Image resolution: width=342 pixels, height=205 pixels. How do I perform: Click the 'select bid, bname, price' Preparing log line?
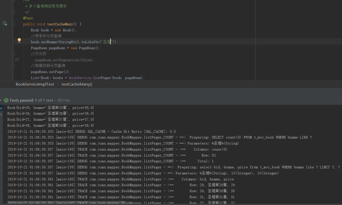click(174, 167)
